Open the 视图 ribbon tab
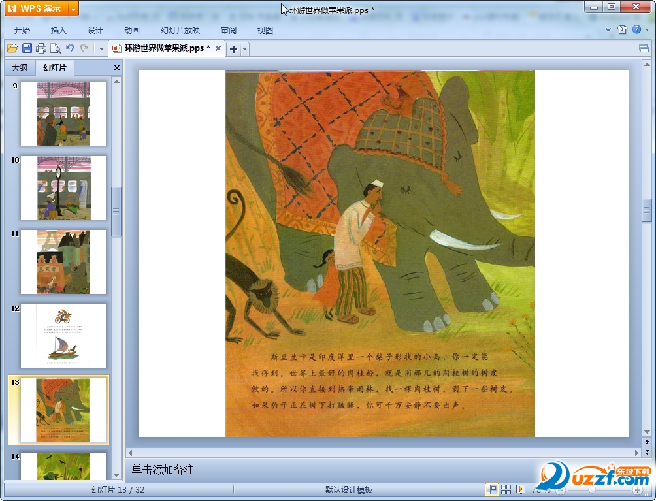Screen dimensions: 656x501 pyautogui.click(x=265, y=31)
